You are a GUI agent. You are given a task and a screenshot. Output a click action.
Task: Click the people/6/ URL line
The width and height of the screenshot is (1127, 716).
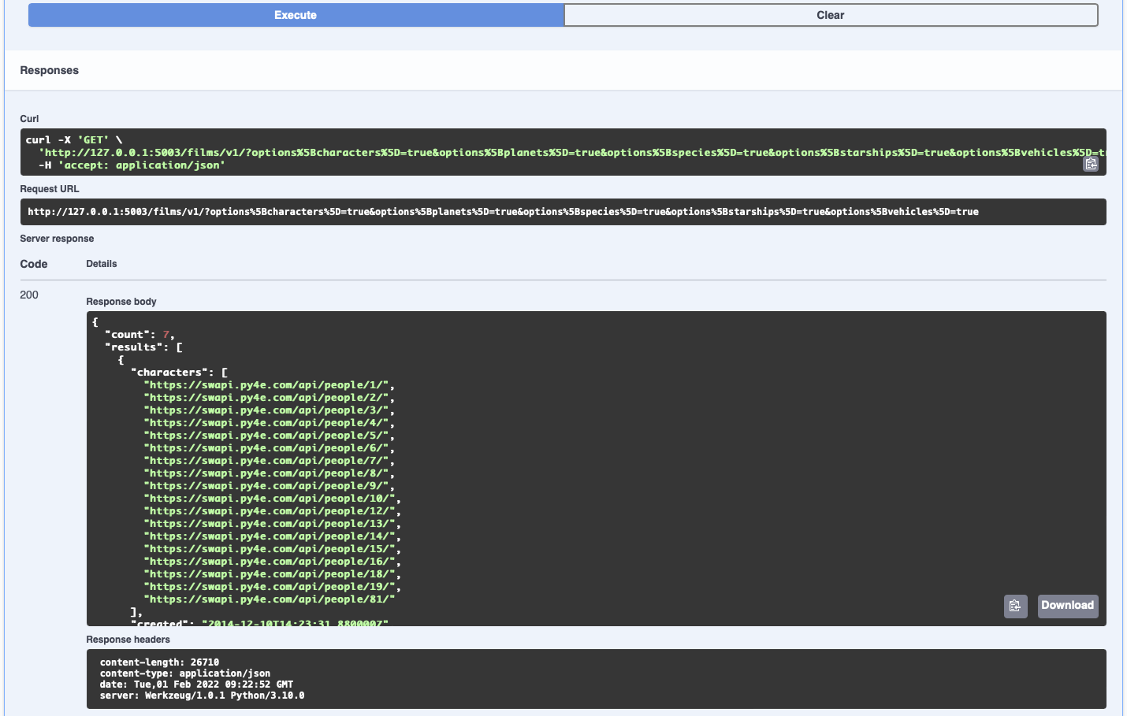coord(269,448)
